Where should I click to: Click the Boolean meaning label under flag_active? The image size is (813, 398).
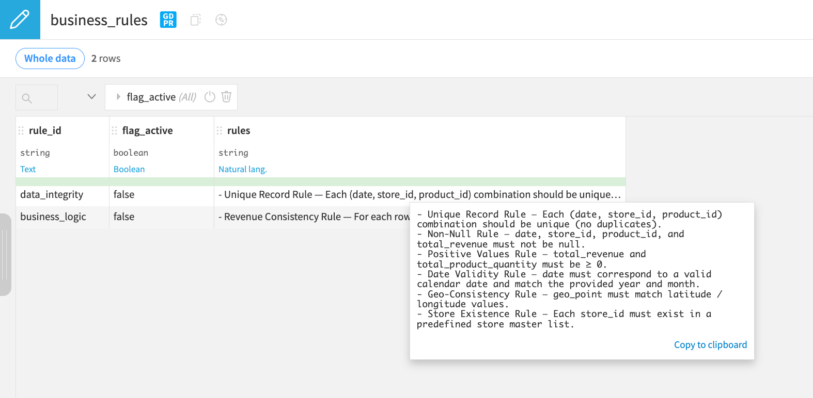coord(129,169)
